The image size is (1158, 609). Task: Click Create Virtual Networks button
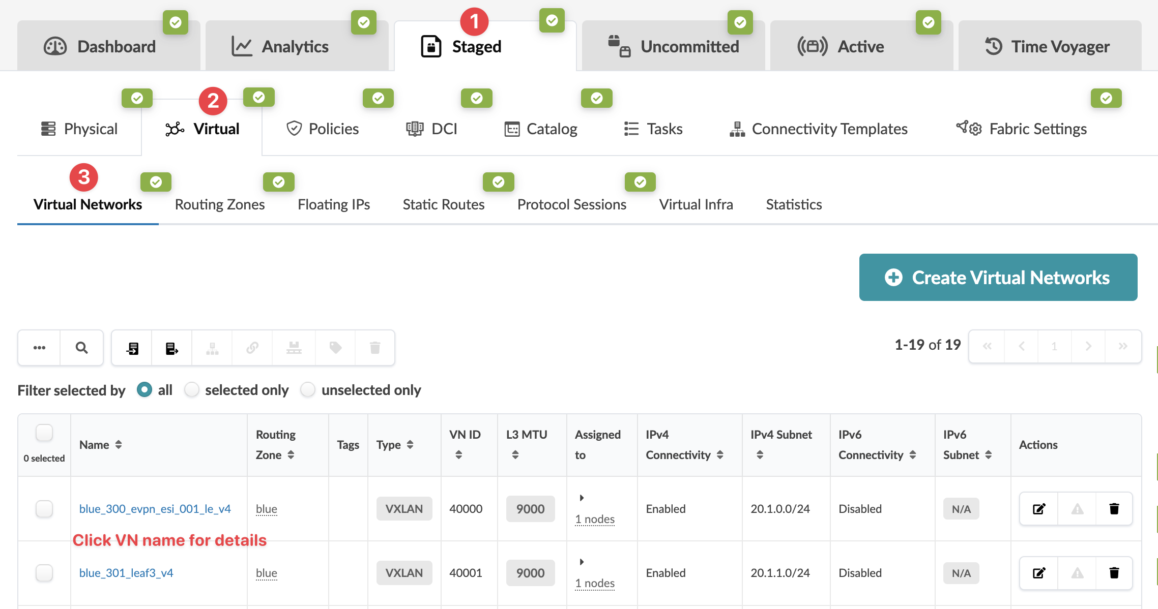pyautogui.click(x=998, y=278)
